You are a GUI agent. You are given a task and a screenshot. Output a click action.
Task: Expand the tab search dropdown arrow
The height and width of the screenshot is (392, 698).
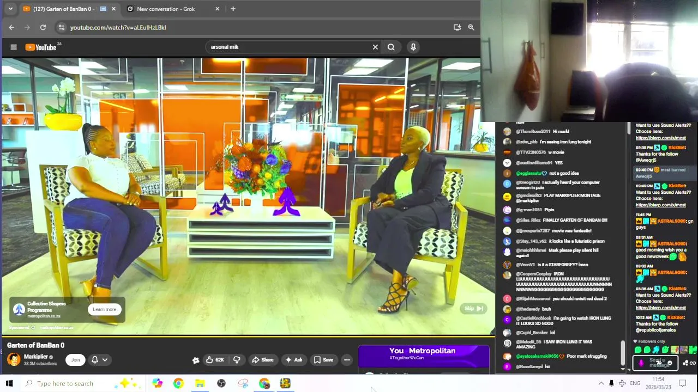click(10, 9)
